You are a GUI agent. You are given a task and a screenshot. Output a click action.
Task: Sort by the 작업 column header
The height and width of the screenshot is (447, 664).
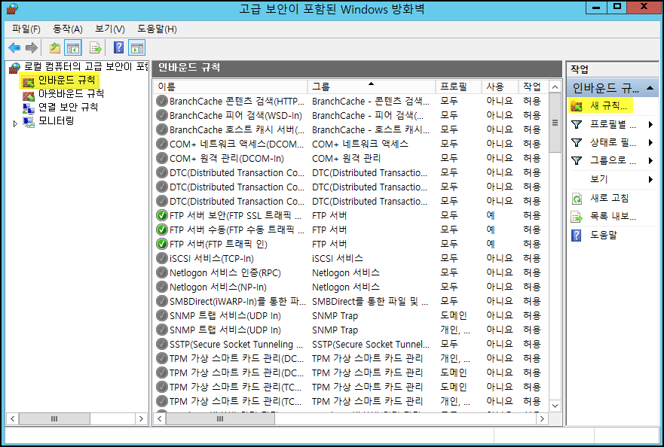tap(533, 87)
